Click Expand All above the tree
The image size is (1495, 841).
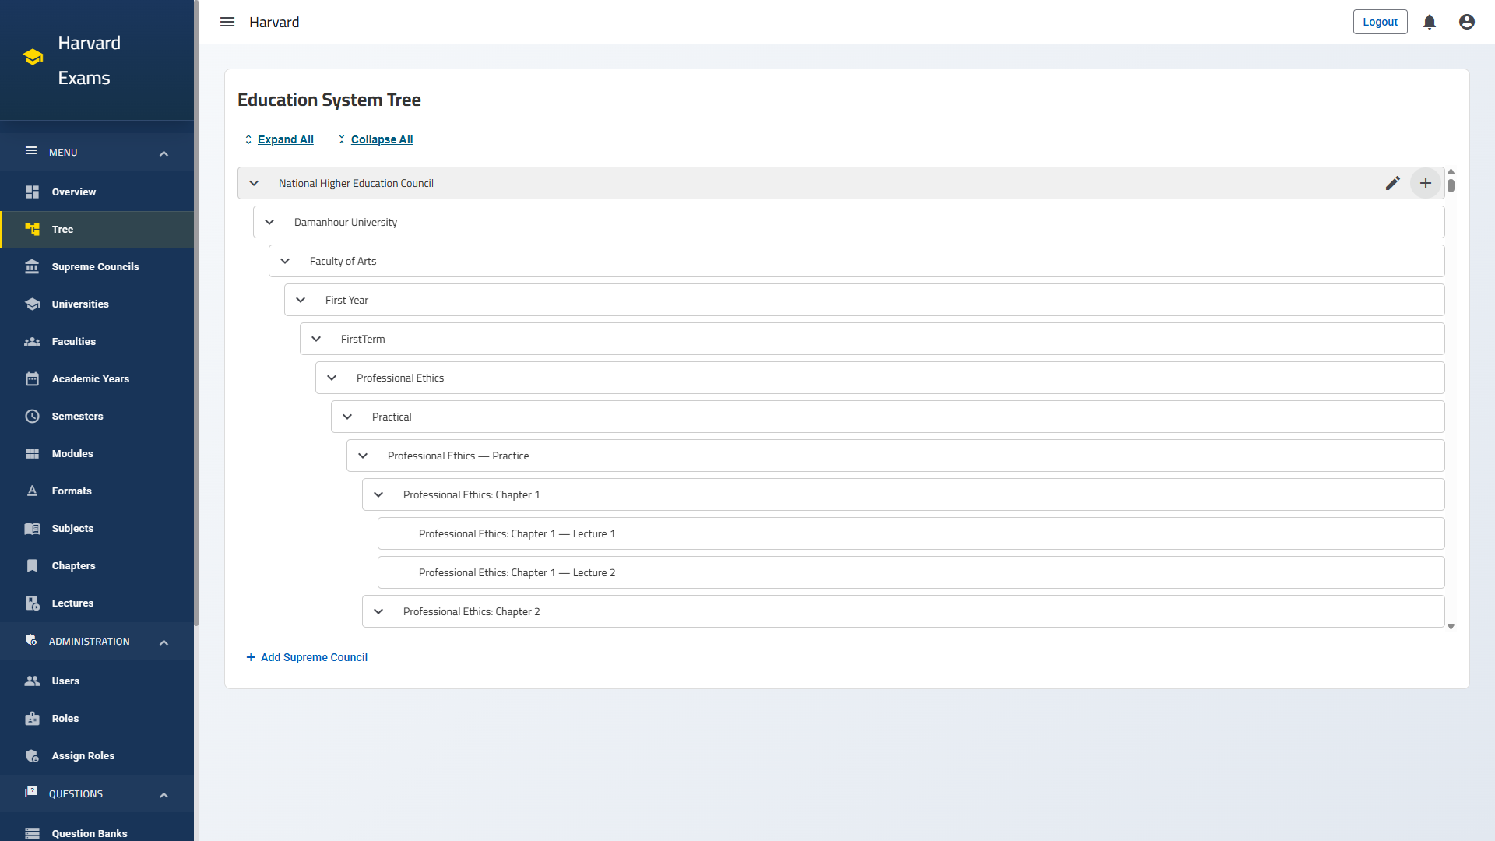285,139
